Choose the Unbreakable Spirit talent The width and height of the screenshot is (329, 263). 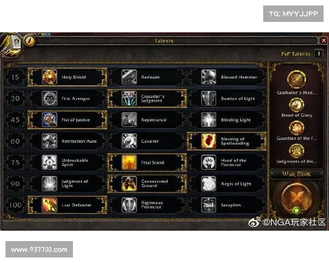[68, 162]
